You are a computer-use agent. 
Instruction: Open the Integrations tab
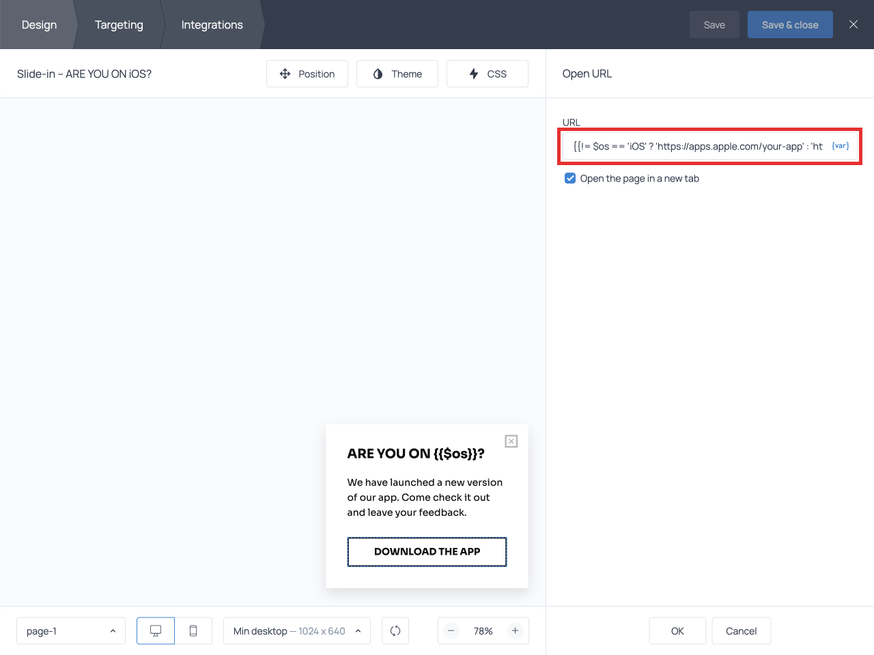(212, 25)
